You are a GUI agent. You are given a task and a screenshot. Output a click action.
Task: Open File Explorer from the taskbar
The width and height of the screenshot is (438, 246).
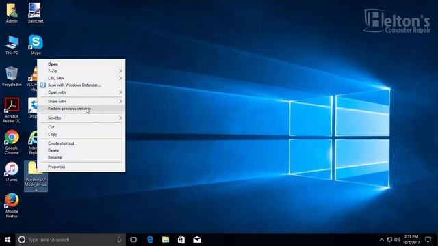166,240
